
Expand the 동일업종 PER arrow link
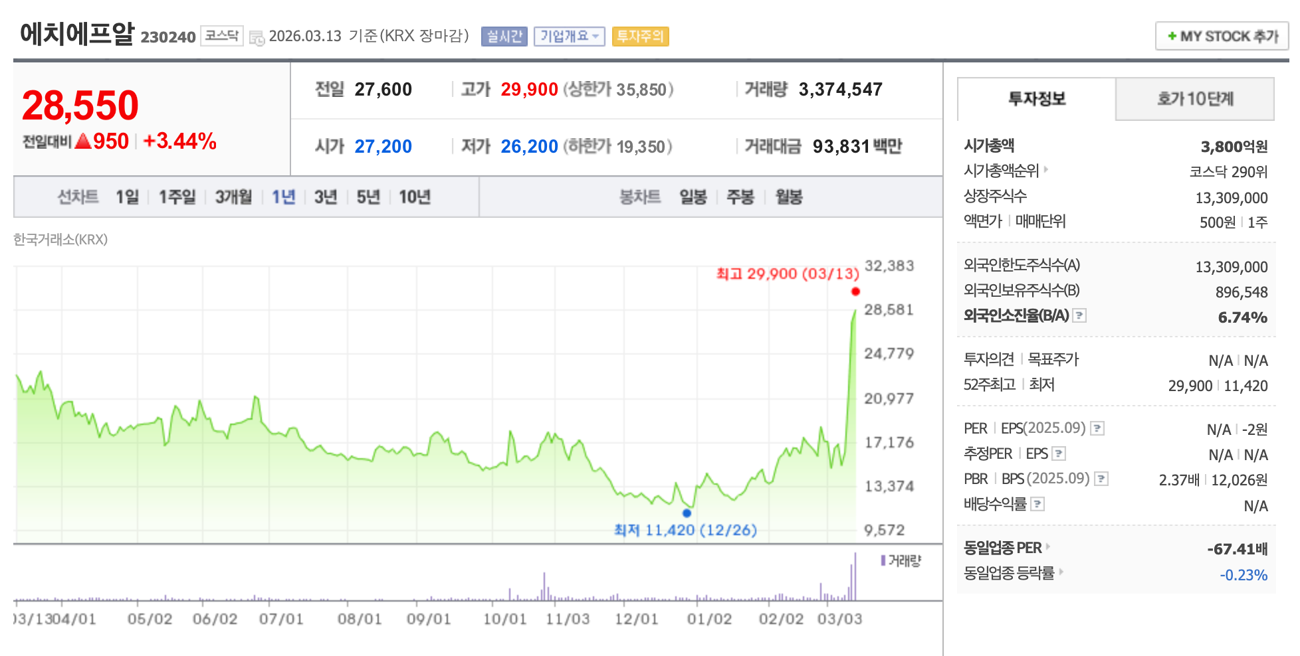[1048, 546]
